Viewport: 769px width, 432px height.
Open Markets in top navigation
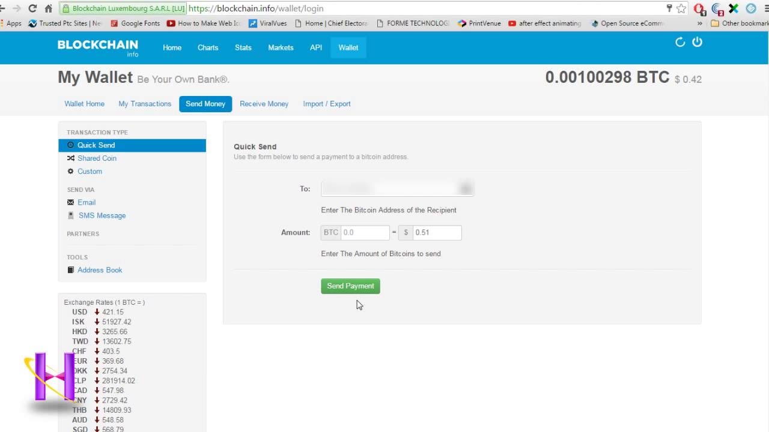281,47
